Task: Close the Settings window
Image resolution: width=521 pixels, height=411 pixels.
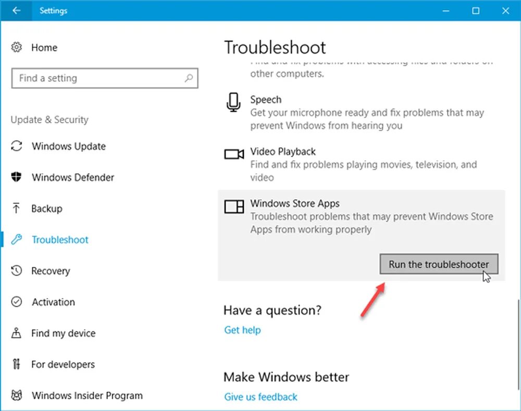Action: [505, 10]
